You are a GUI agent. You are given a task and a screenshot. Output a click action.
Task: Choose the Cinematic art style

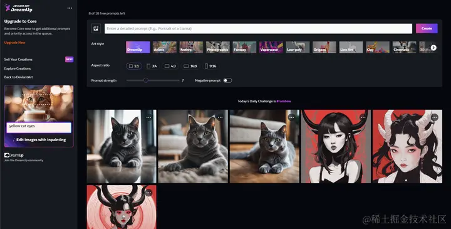405,47
